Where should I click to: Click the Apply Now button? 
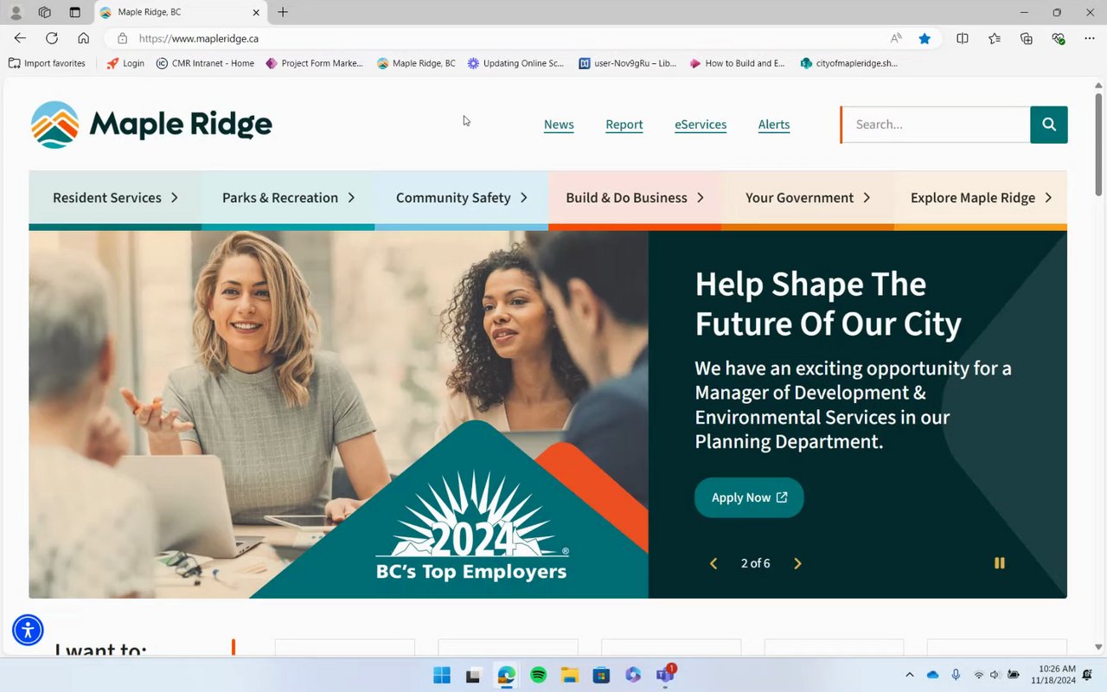[749, 497]
